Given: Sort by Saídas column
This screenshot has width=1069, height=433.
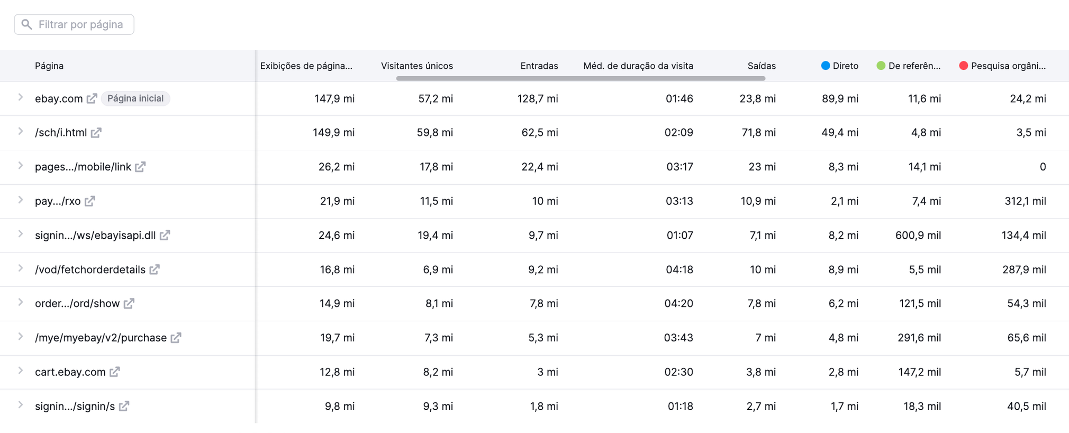Looking at the screenshot, I should pos(762,66).
